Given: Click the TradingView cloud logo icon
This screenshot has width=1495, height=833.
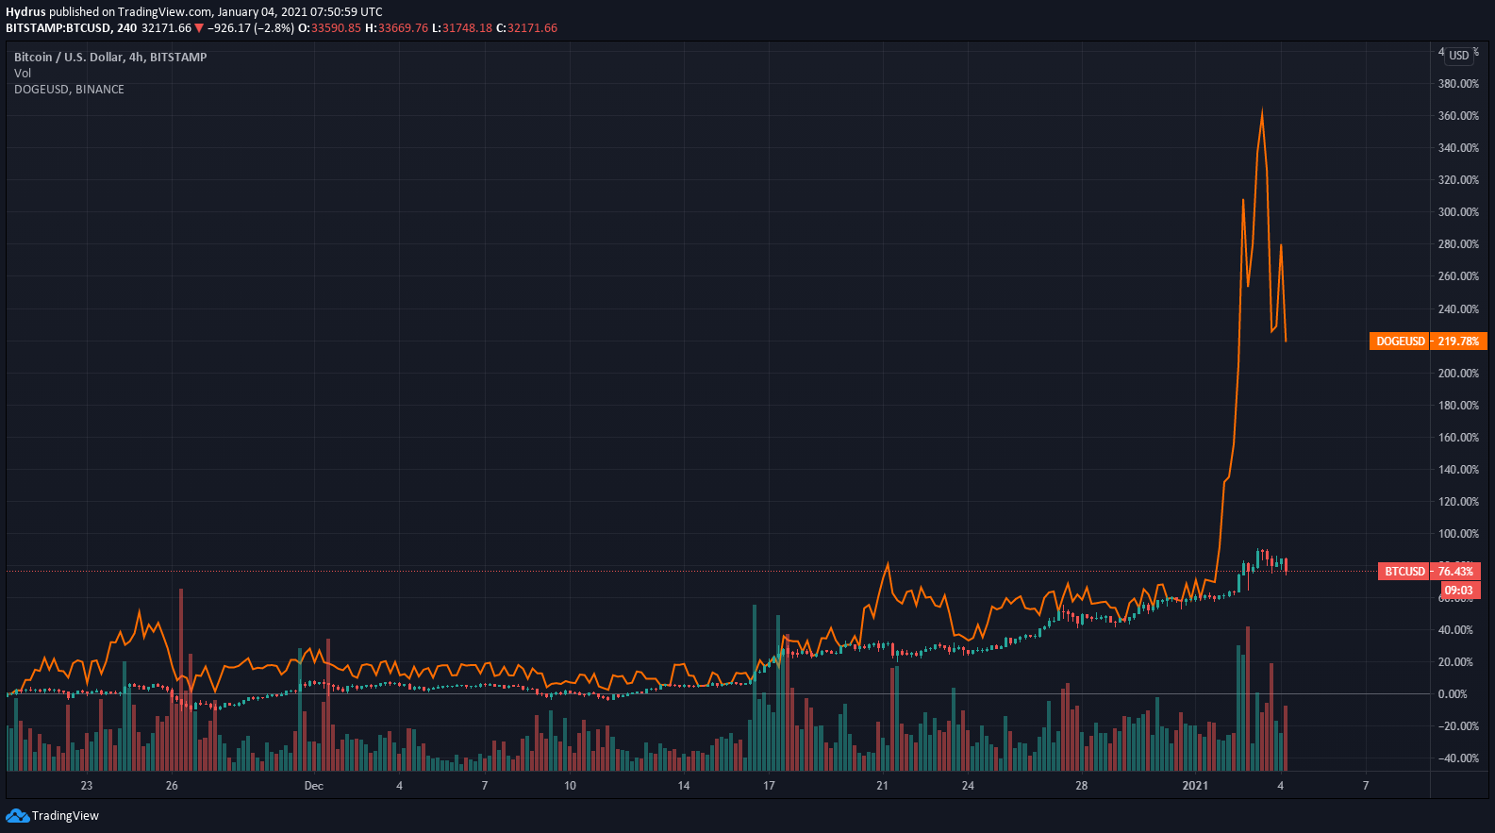Looking at the screenshot, I should click(17, 816).
